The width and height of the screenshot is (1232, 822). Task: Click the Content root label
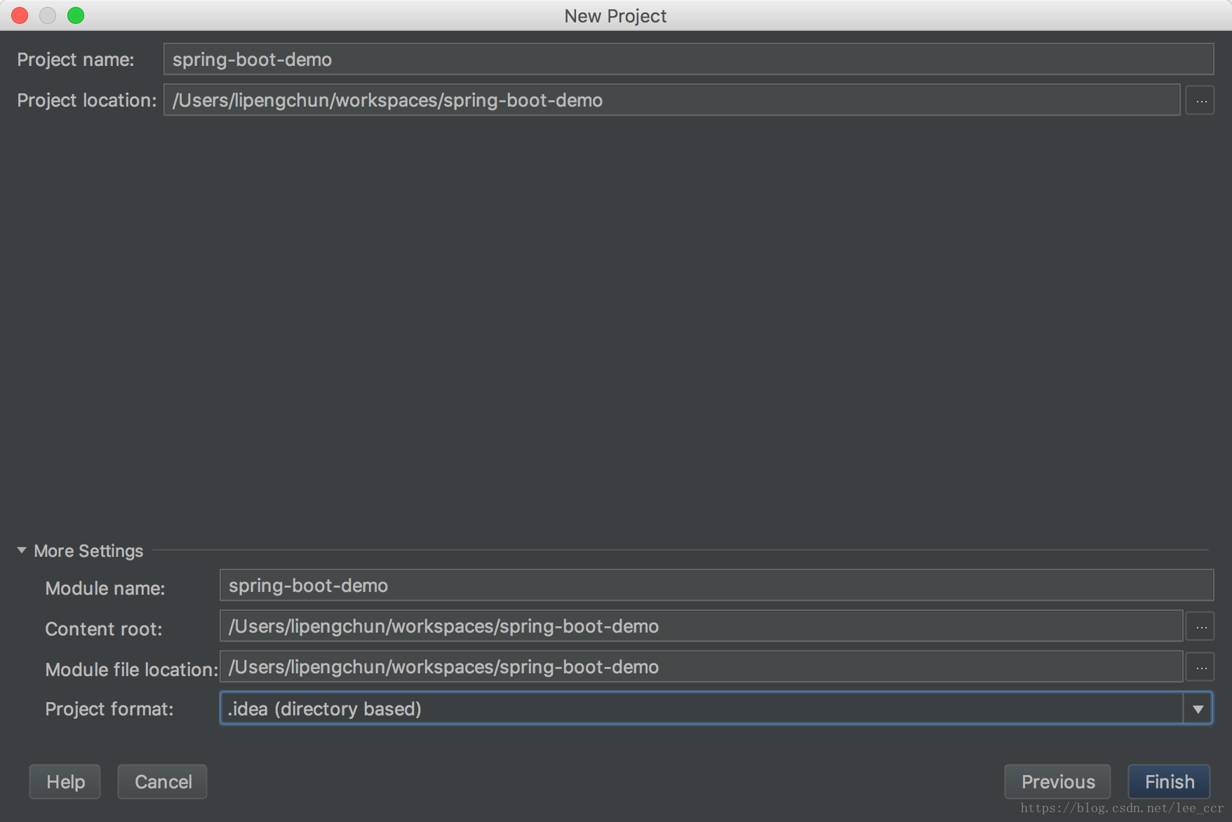104,629
